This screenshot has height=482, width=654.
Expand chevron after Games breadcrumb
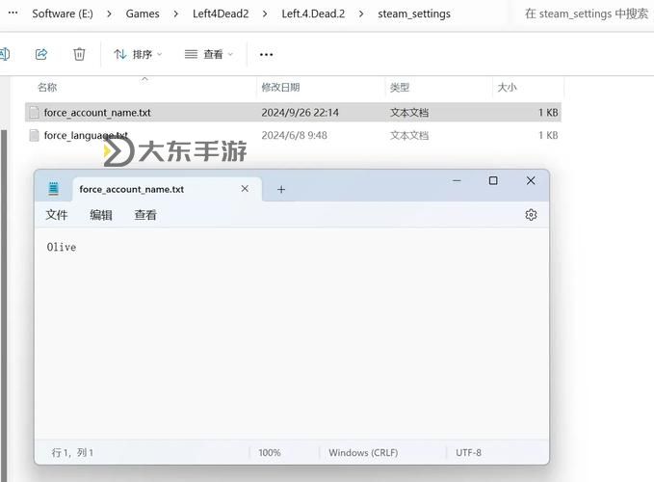176,13
